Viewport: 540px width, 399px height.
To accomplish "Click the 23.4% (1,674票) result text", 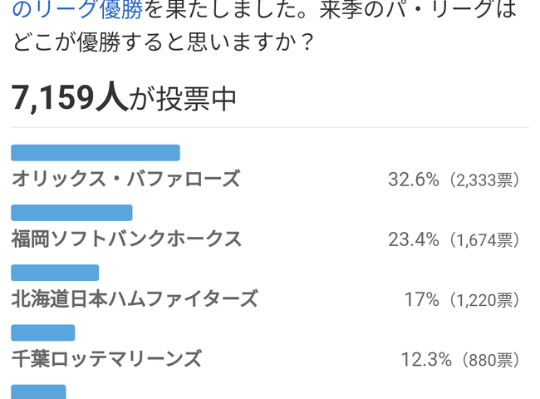I will point(454,239).
